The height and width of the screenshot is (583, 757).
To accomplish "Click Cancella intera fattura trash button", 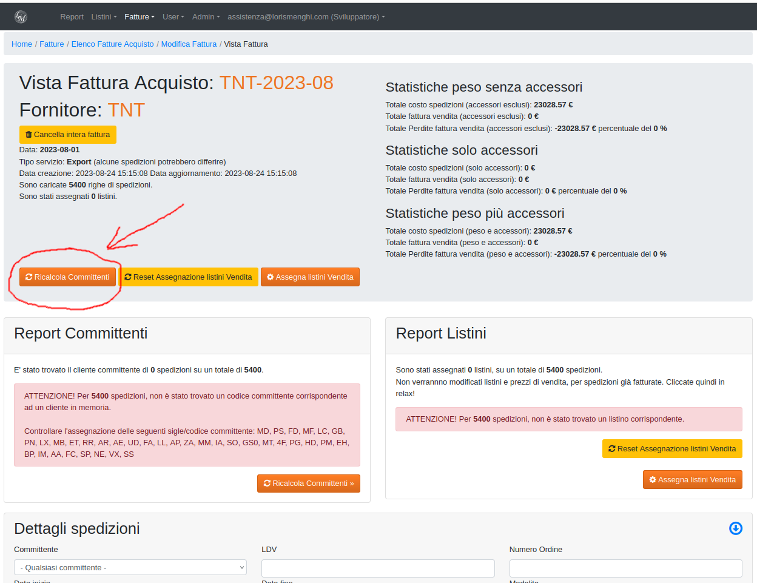I will point(67,135).
